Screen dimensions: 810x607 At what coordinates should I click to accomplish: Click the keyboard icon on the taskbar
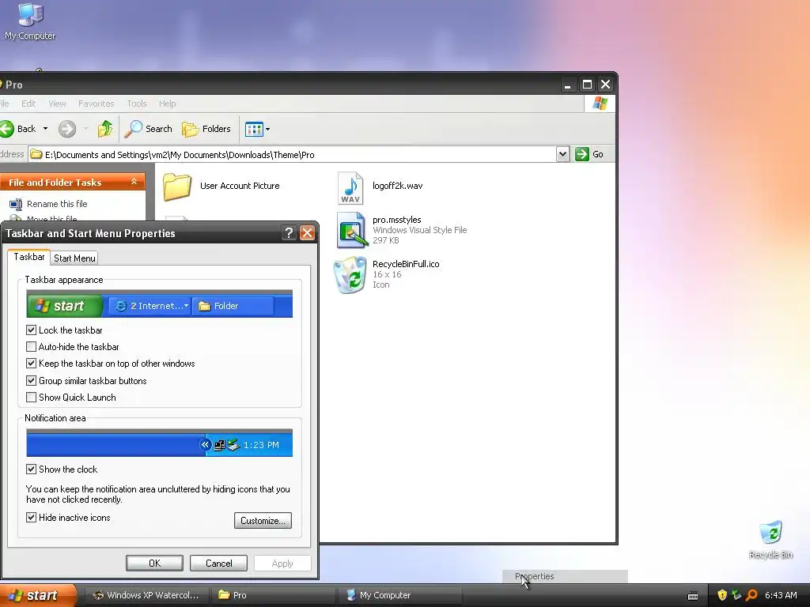coord(693,596)
